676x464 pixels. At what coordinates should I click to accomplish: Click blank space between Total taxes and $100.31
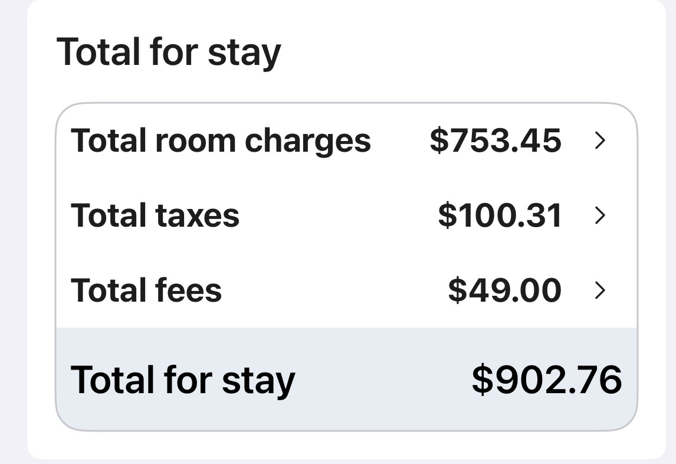point(336,215)
